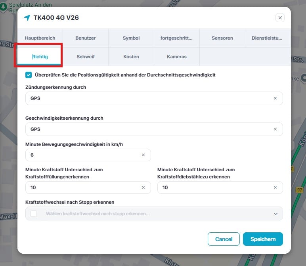Image resolution: width=306 pixels, height=266 pixels.
Task: Select the Hauptbereich tab
Action: 40,38
